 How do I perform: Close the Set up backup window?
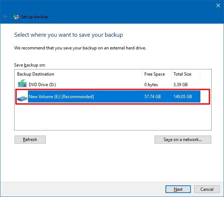[x=218, y=5]
